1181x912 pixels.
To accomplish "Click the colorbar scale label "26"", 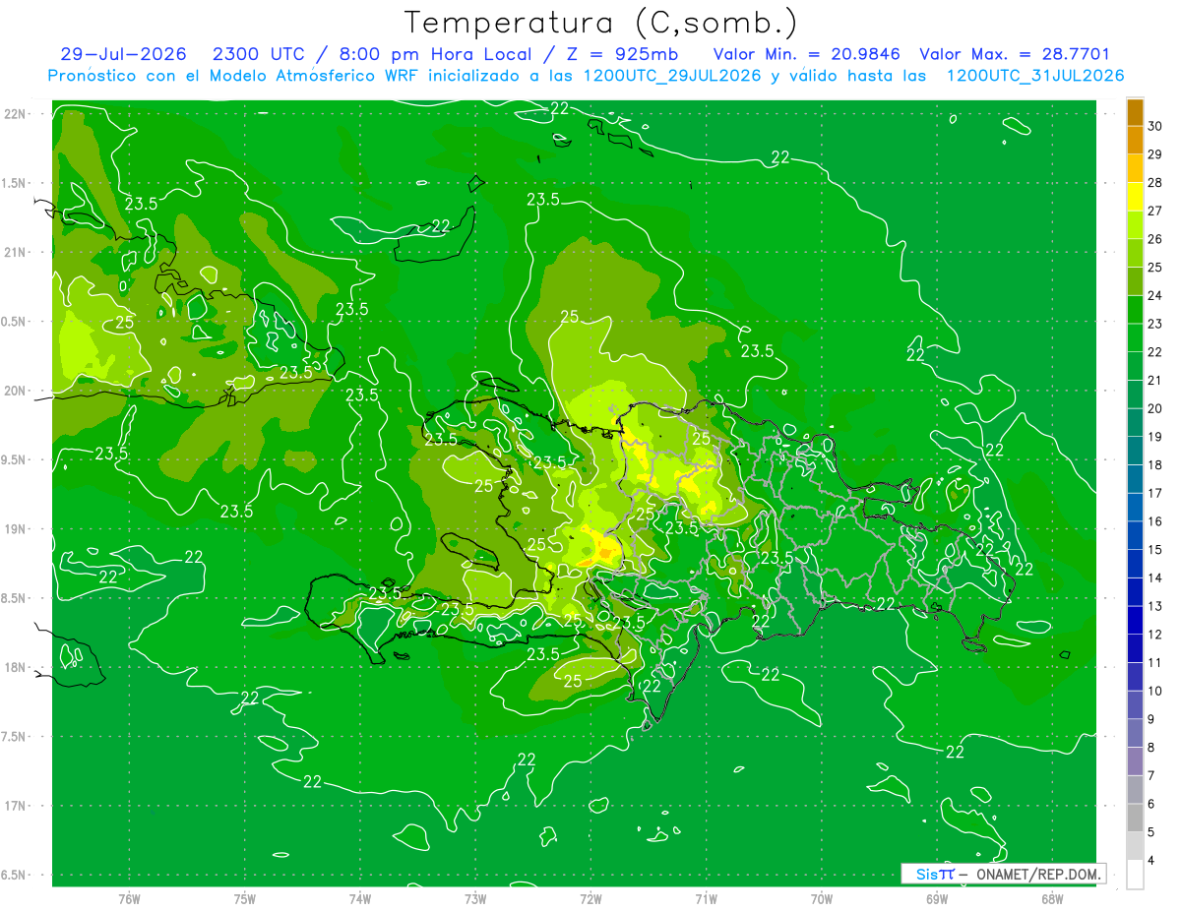I will point(1154,239).
